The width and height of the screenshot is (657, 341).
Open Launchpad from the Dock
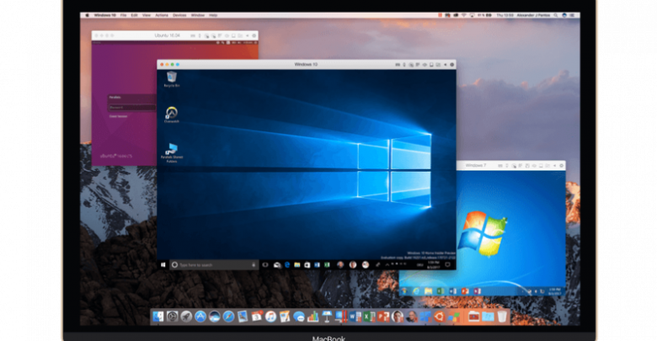[186, 317]
